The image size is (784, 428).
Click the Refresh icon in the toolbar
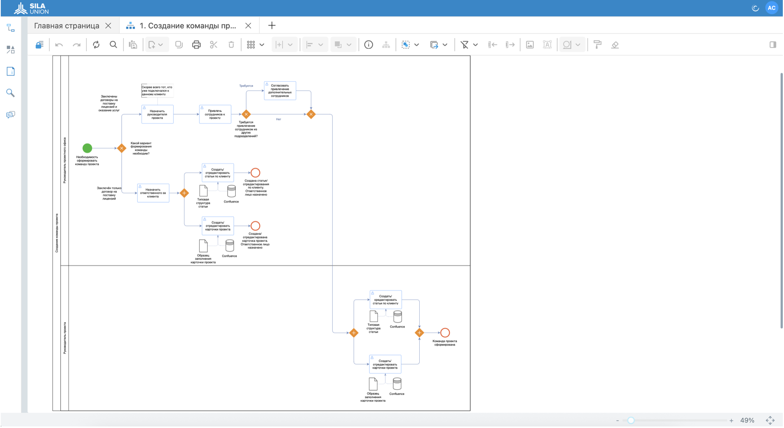96,44
